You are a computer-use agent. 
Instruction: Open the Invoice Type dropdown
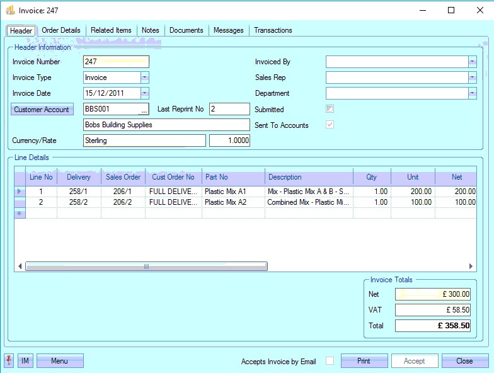[x=144, y=77]
